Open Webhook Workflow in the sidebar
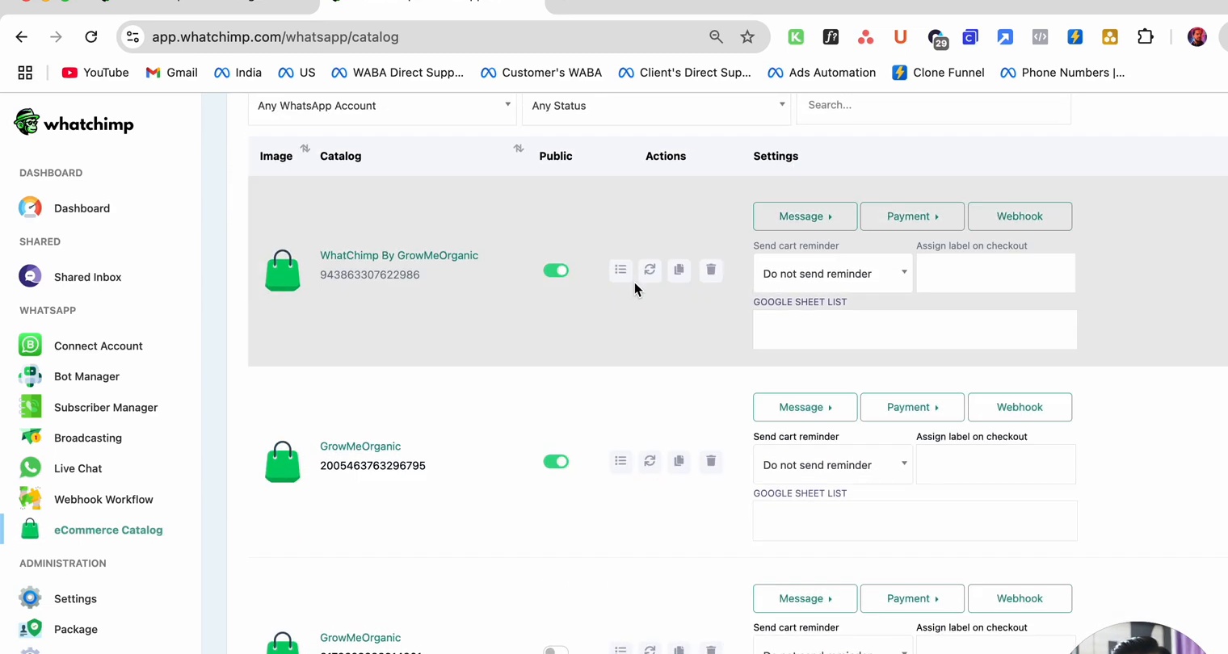The height and width of the screenshot is (654, 1228). pos(103,499)
